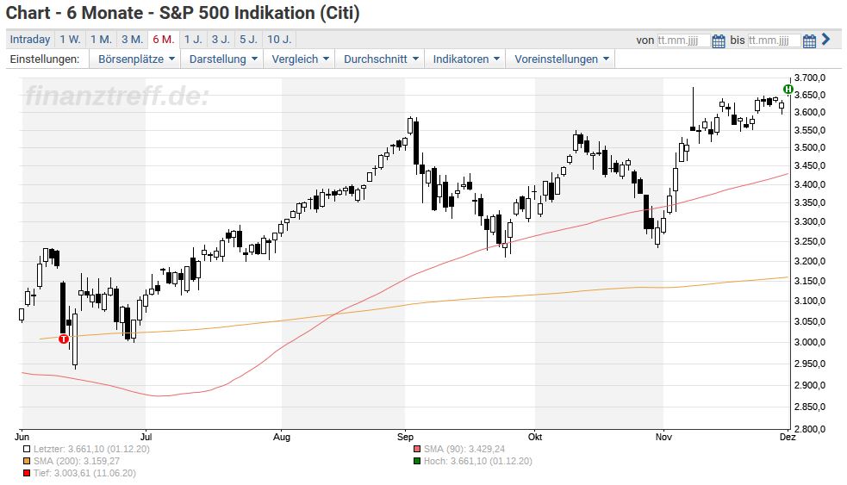Click the 'Einstellungen:' label
This screenshot has height=485, width=847.
[44, 59]
